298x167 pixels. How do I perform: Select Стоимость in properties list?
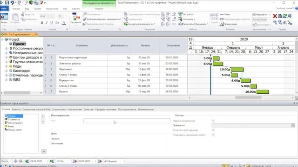(14, 120)
